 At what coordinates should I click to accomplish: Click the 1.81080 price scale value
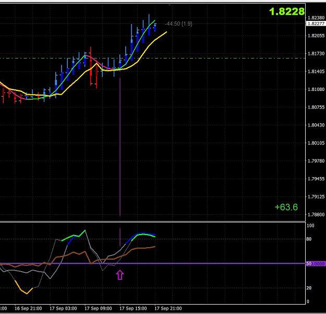point(316,89)
